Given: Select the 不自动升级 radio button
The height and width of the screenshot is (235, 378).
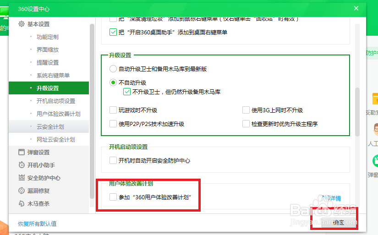Looking at the screenshot, I should (x=113, y=82).
